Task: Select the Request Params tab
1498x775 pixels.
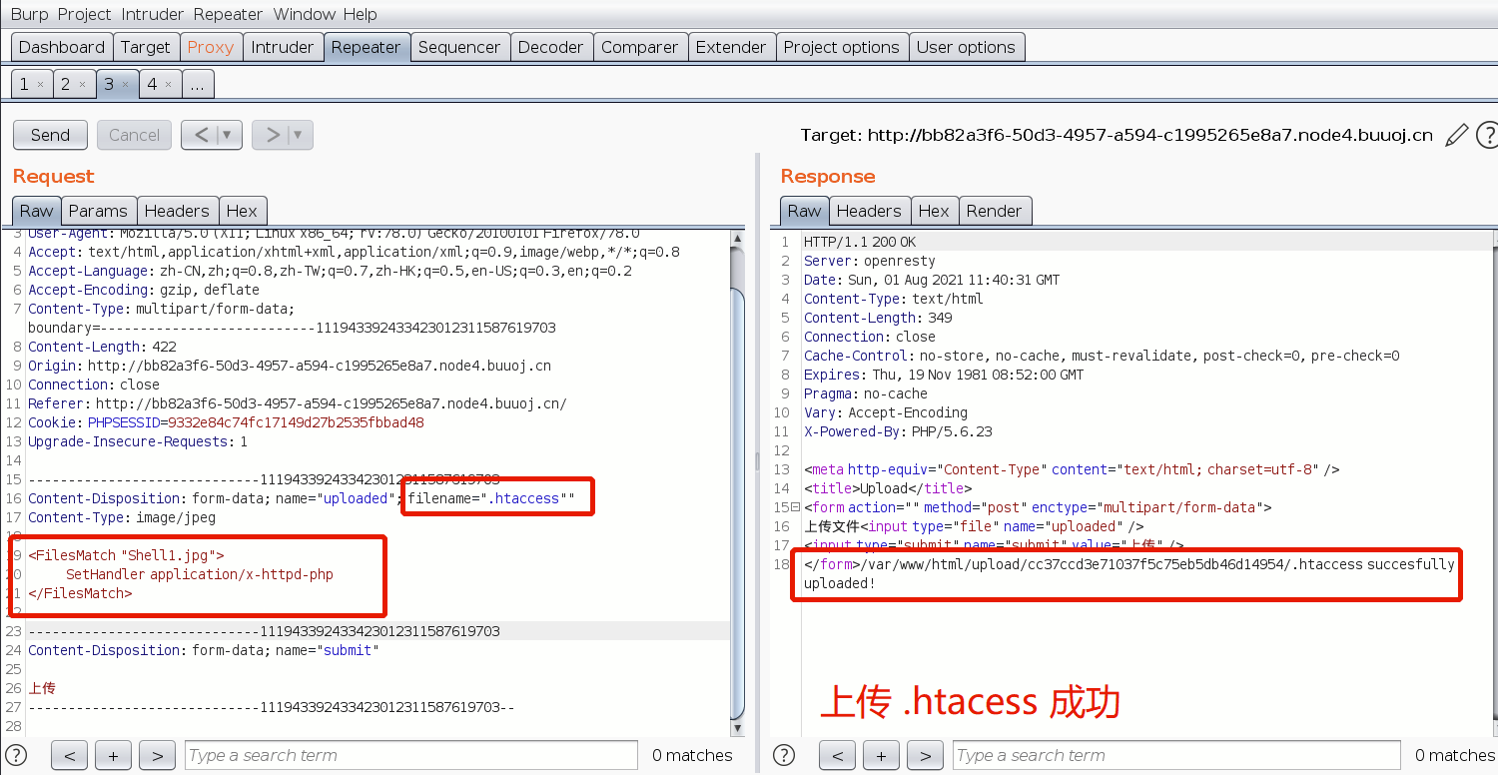Action: 98,211
